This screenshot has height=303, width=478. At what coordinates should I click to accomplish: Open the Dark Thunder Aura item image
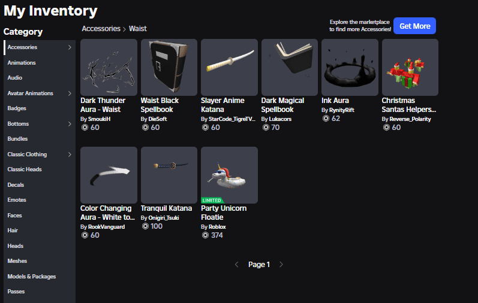tap(109, 67)
